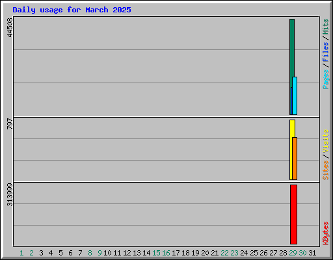Screen dimensions: 333x260
Task: Click the Files legend label
Action: tap(326, 52)
